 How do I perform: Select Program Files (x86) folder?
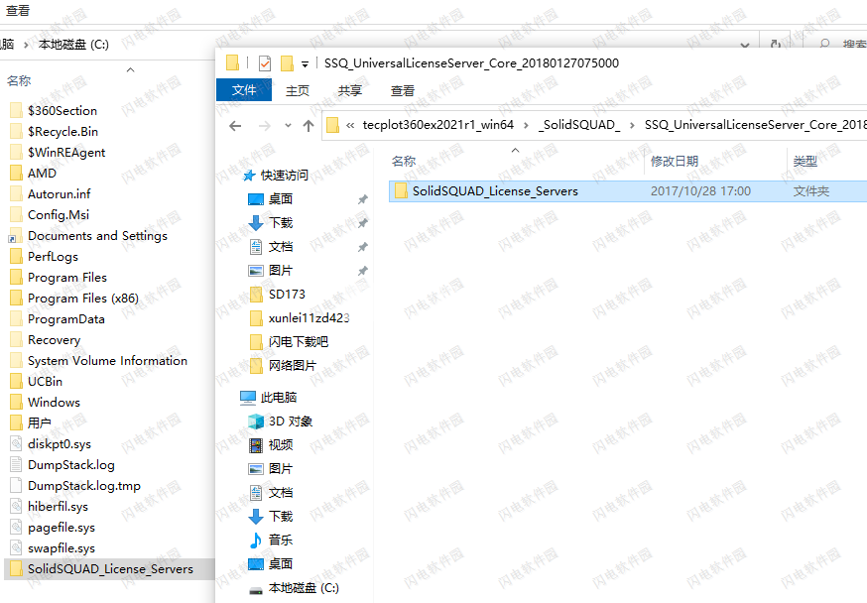click(74, 299)
